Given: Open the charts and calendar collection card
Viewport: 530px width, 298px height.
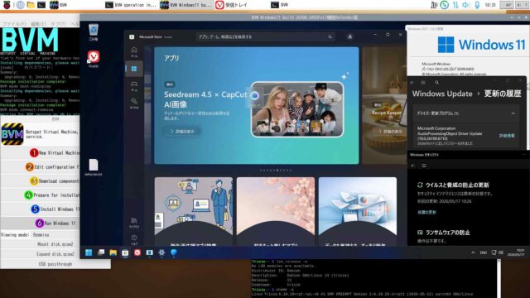Looking at the screenshot, I should [x=358, y=211].
